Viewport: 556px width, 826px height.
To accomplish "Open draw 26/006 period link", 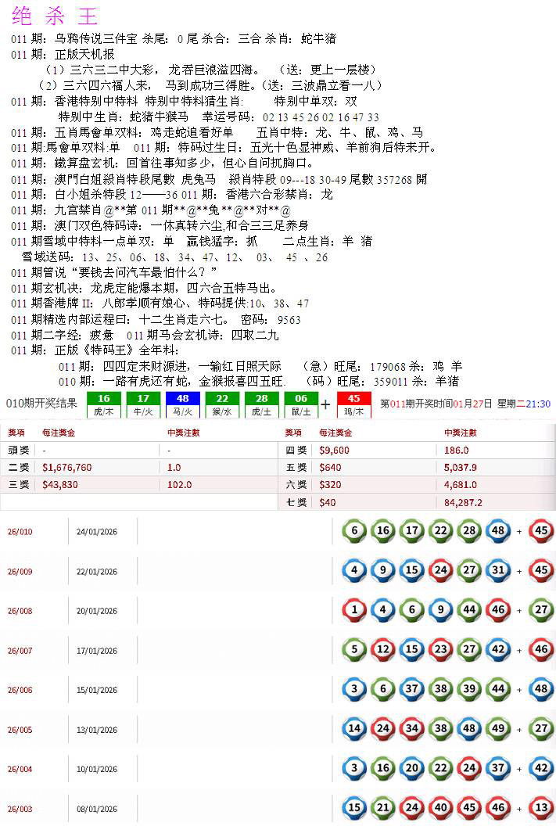I will click(20, 690).
